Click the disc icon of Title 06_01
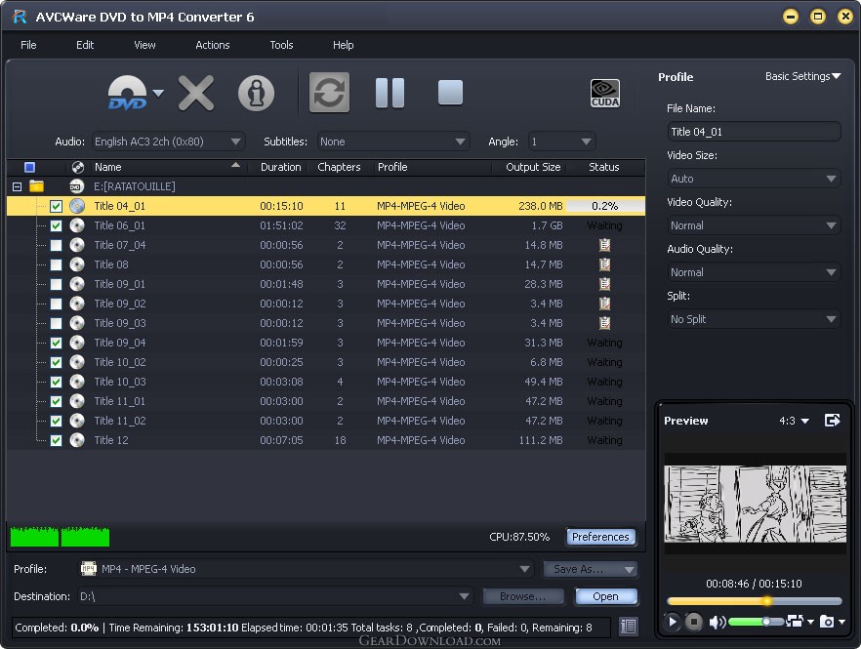861x649 pixels. (77, 225)
